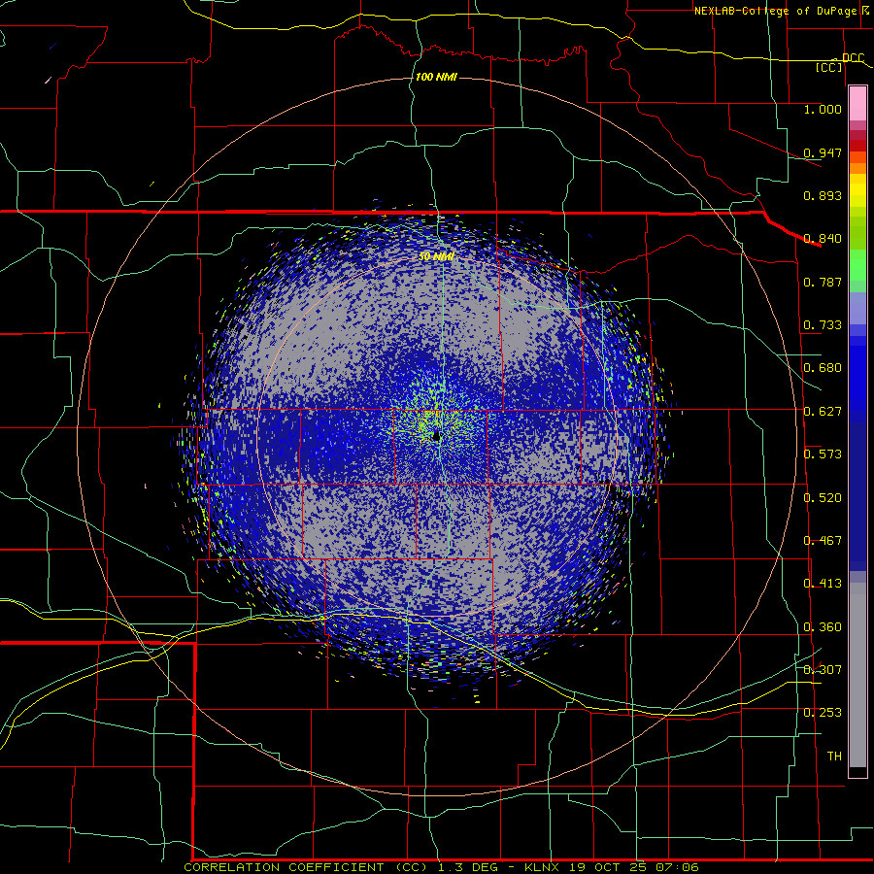Select the 0.733 legend value
This screenshot has width=874, height=874.
click(823, 325)
